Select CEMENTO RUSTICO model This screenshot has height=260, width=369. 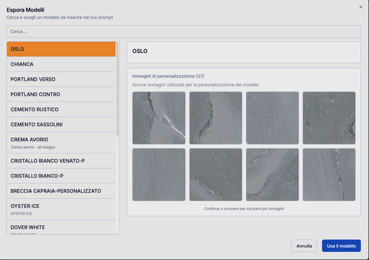click(61, 110)
